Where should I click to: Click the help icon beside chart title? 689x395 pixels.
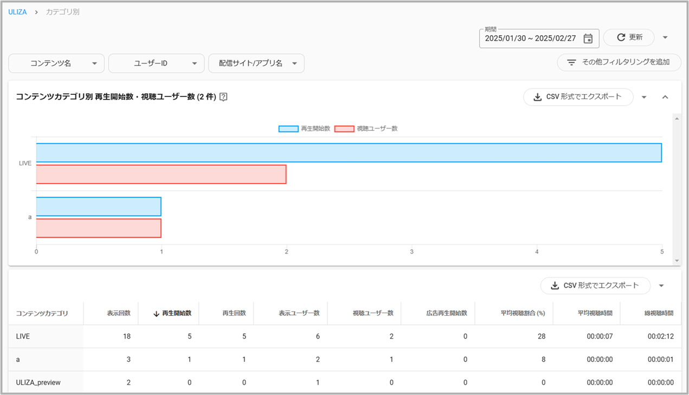click(223, 97)
